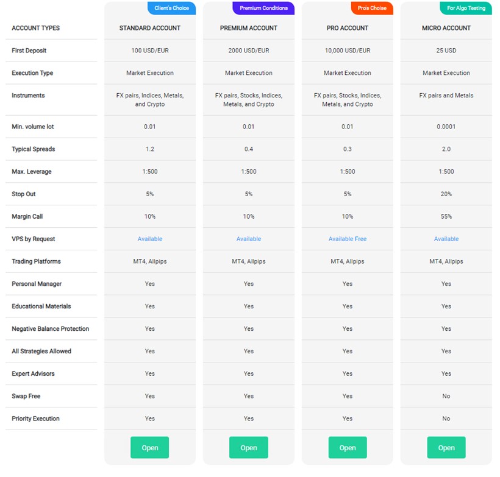Click Available VPS link under Premium Account
500x477 pixels.
click(x=249, y=239)
